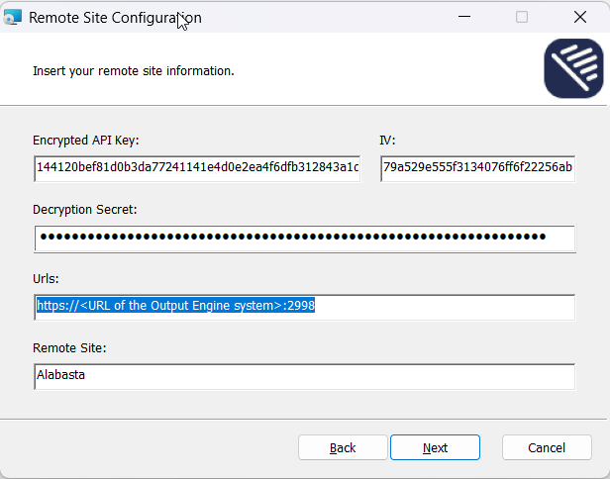Viewport: 610px width, 479px height.
Task: Proceed with the Next button
Action: 435,447
